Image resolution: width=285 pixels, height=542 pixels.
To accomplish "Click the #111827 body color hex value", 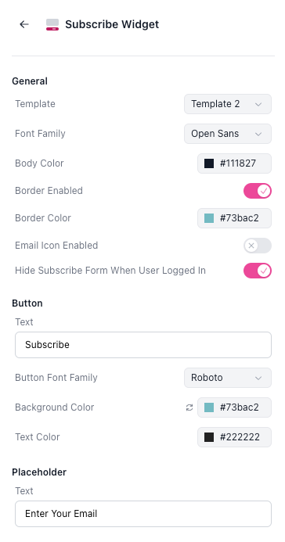I will 238,163.
